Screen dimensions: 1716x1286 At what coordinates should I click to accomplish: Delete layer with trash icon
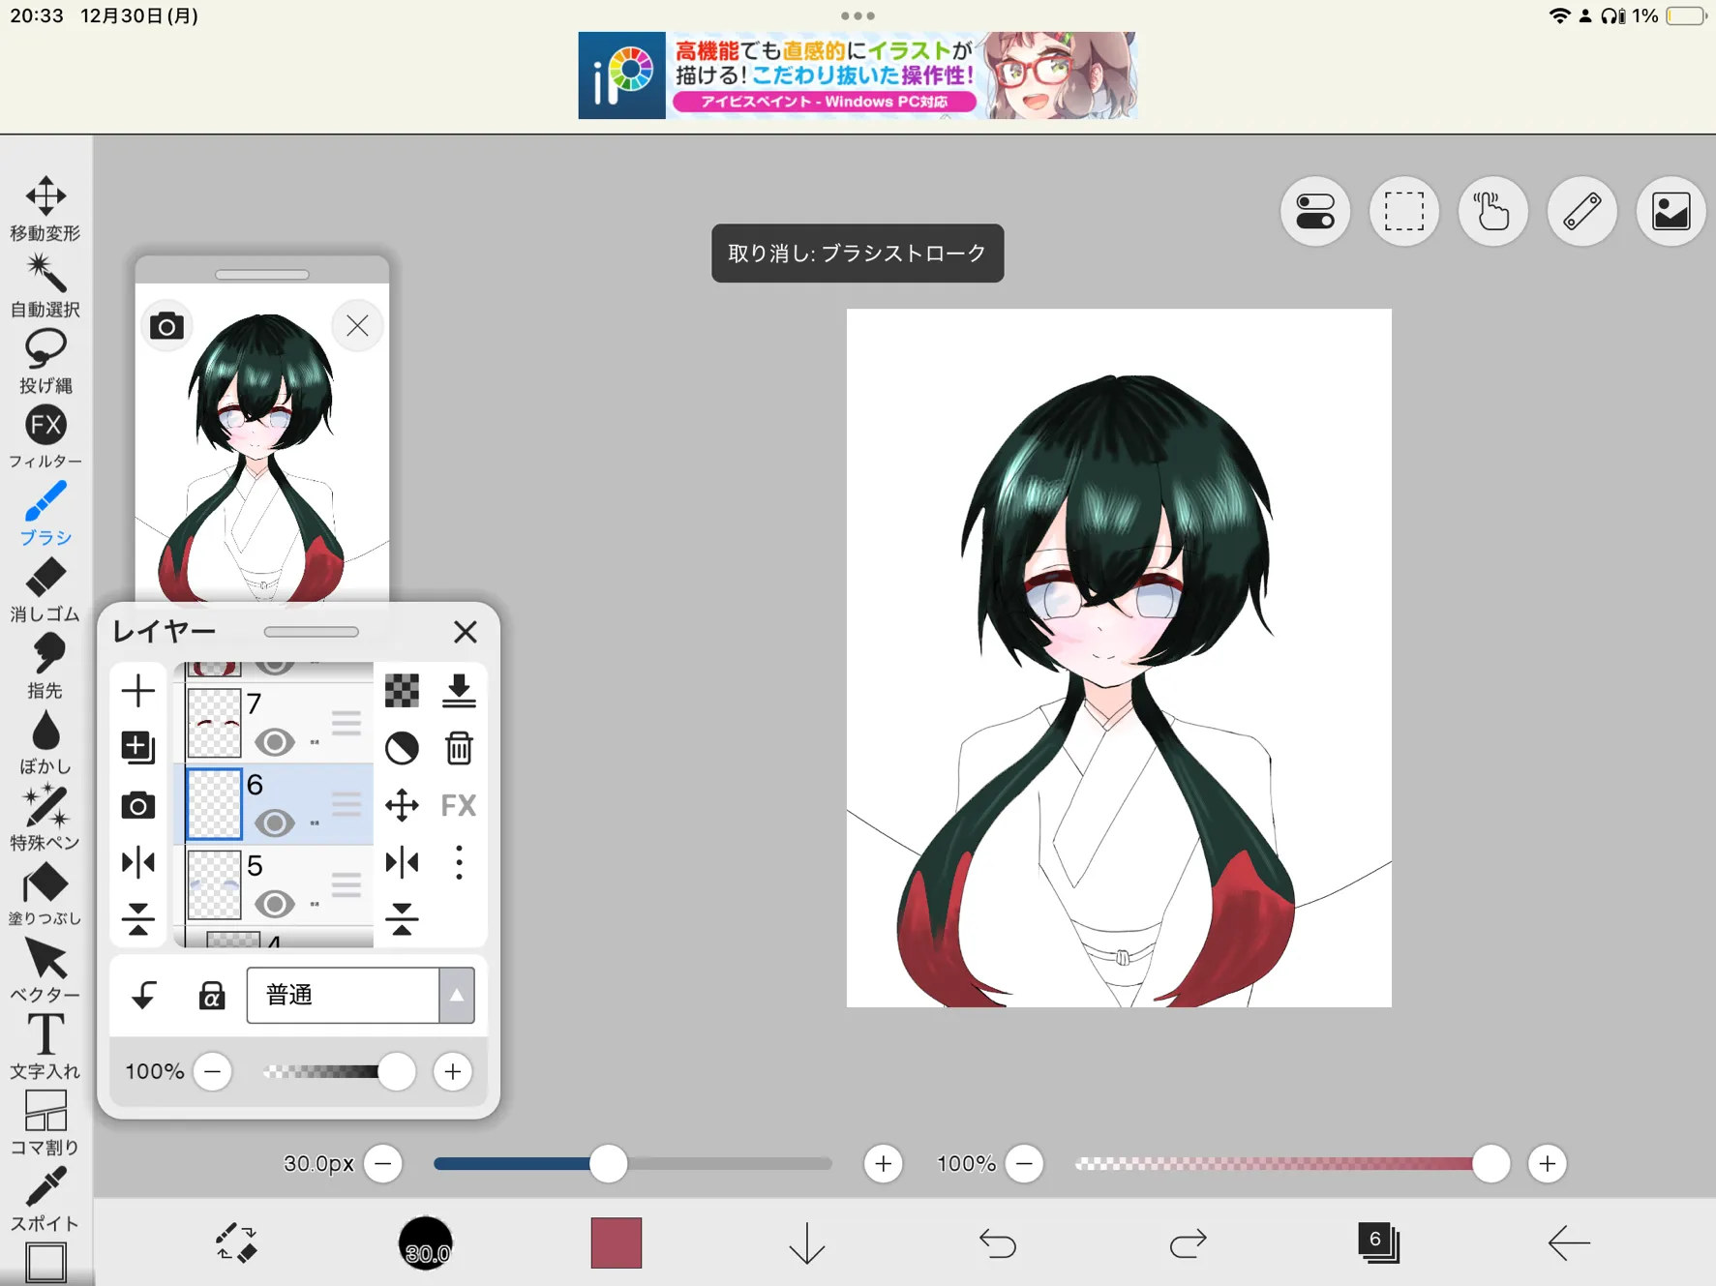pyautogui.click(x=459, y=748)
